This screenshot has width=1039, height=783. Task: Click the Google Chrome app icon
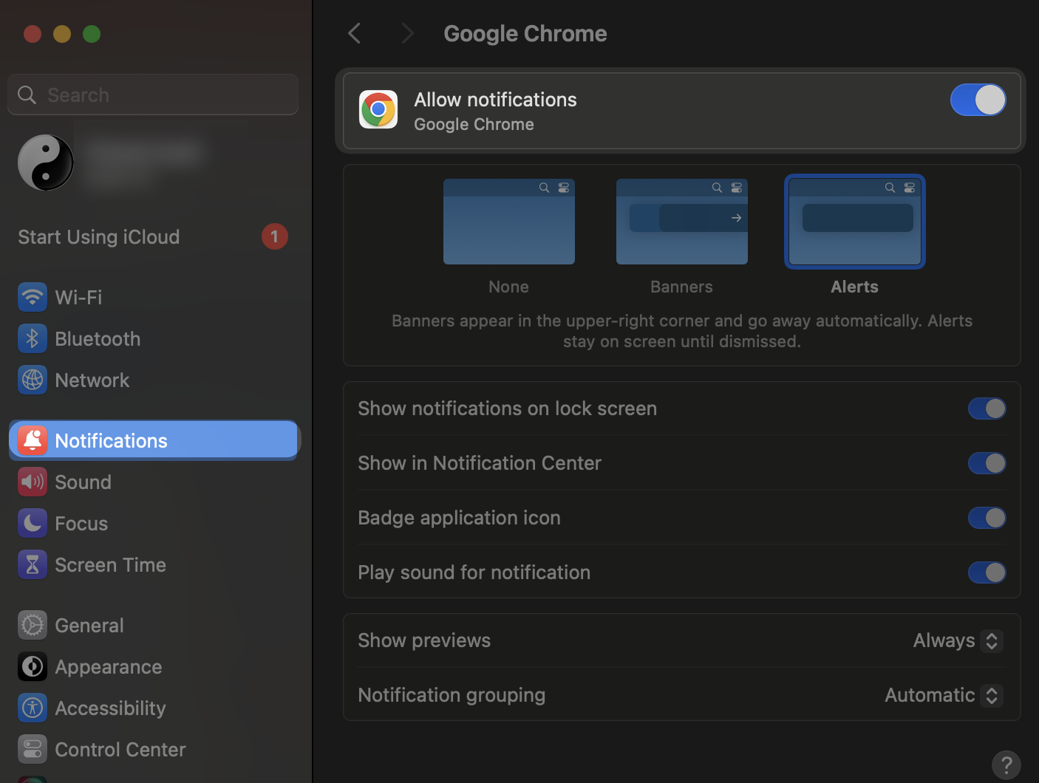[x=378, y=109]
